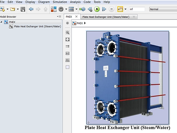The image size is (177, 133).
Task: Click the Forward arrow icon
Action: [38, 9]
